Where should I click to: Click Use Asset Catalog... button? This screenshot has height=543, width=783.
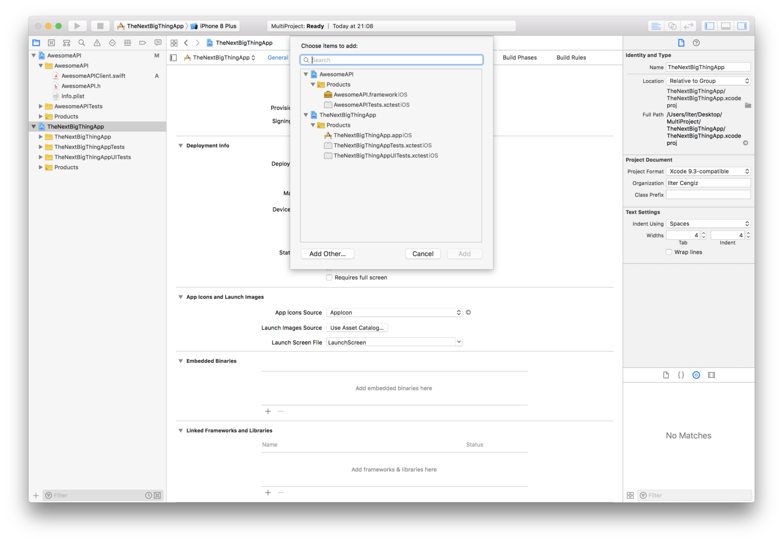pyautogui.click(x=357, y=328)
